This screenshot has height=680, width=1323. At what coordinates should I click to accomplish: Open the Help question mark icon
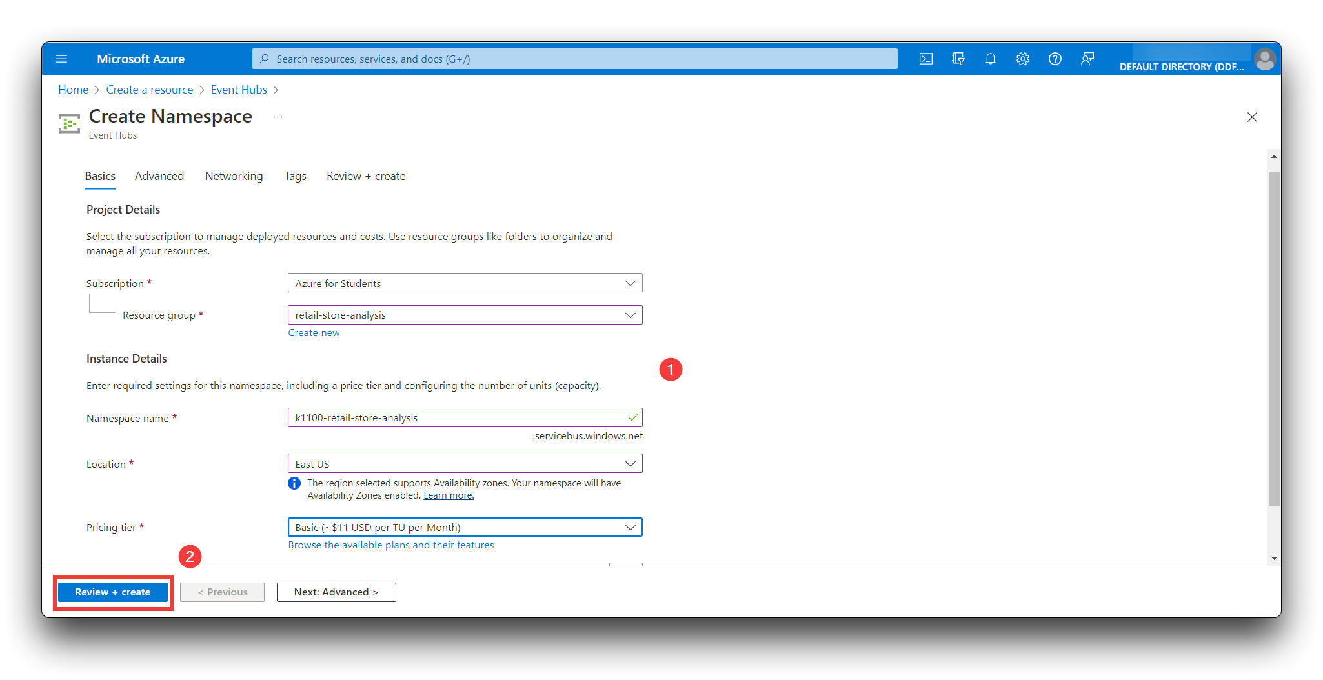[x=1055, y=59]
